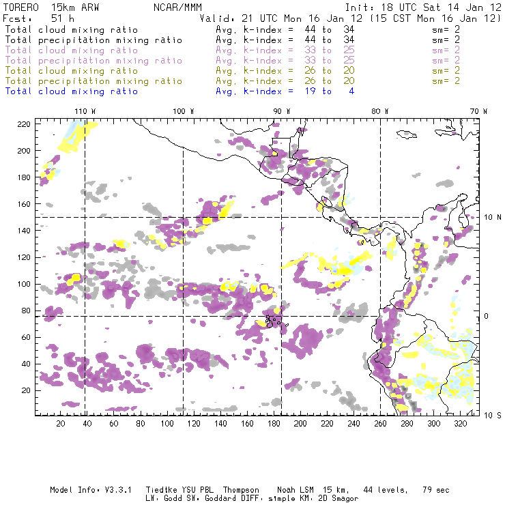Click the "(15 CST Mon 16 Jan 12)" text
Image resolution: width=505 pixels, height=505 pixels.
click(x=435, y=18)
